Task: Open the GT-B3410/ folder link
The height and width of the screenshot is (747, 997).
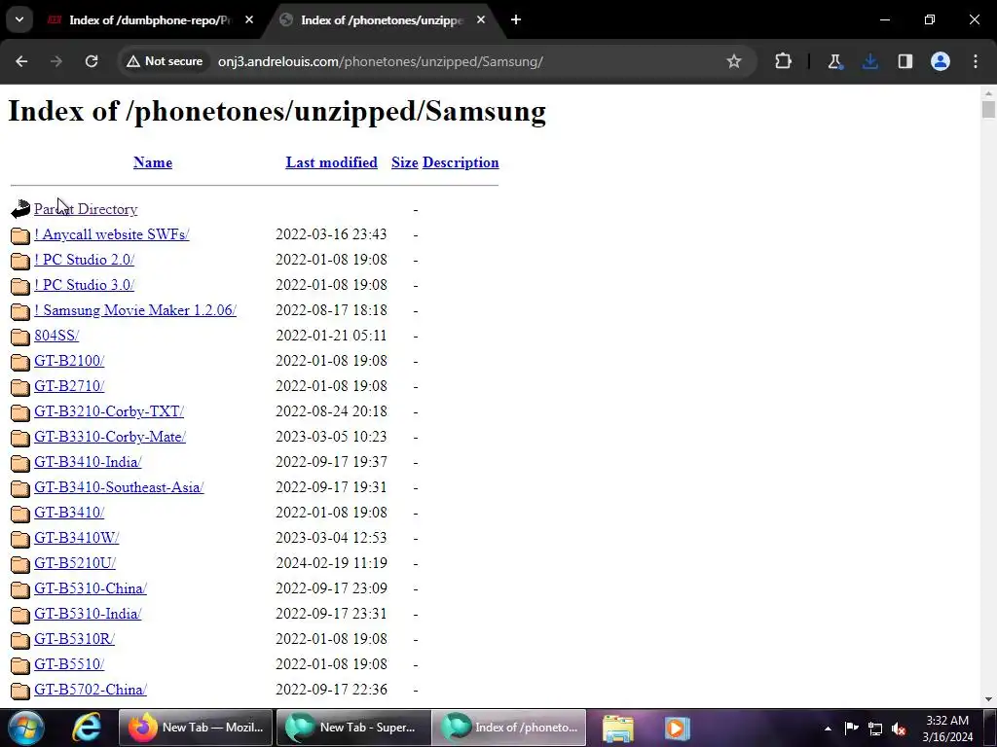Action: 69,513
